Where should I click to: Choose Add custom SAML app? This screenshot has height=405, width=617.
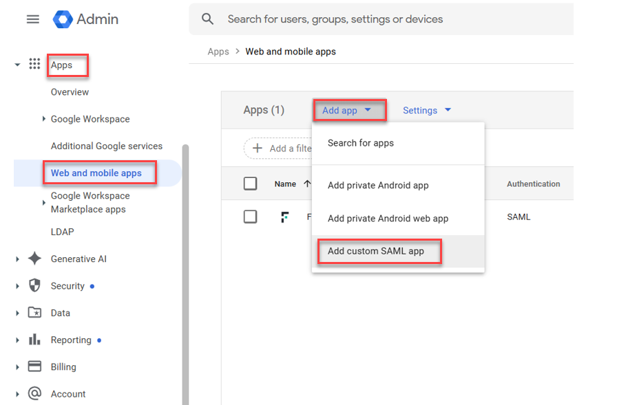(376, 252)
